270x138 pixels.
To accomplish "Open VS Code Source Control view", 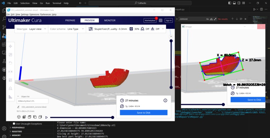I will pos(4,27).
